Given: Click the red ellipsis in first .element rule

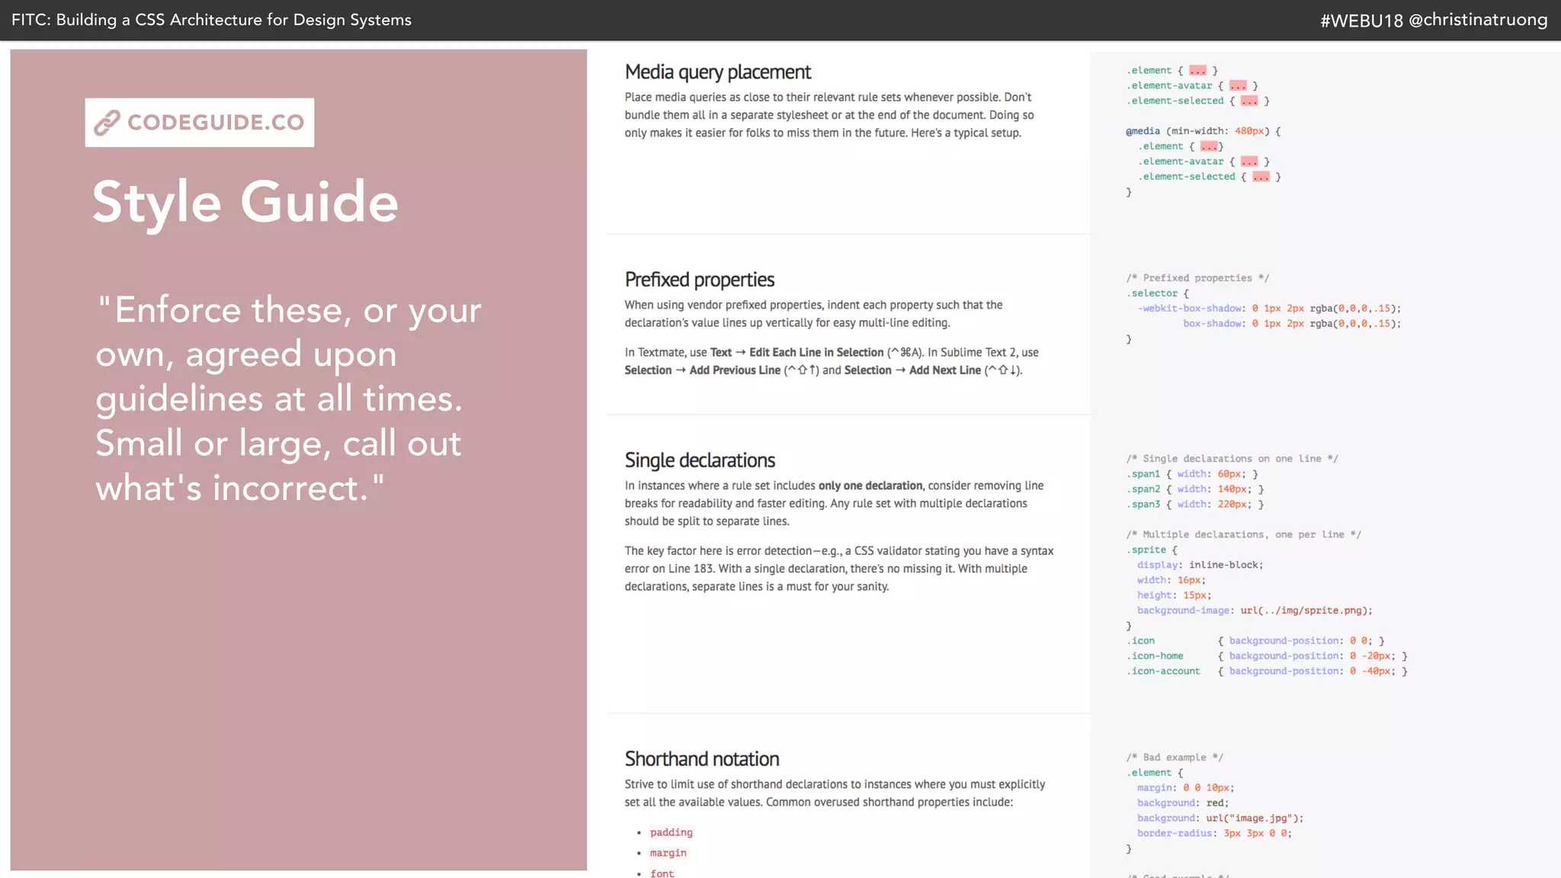Looking at the screenshot, I should pyautogui.click(x=1197, y=70).
